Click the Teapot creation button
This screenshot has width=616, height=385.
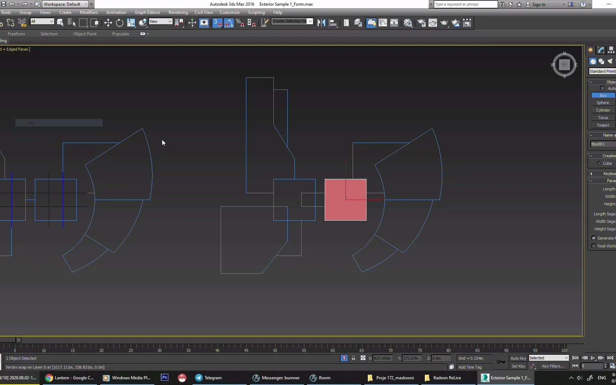[603, 125]
